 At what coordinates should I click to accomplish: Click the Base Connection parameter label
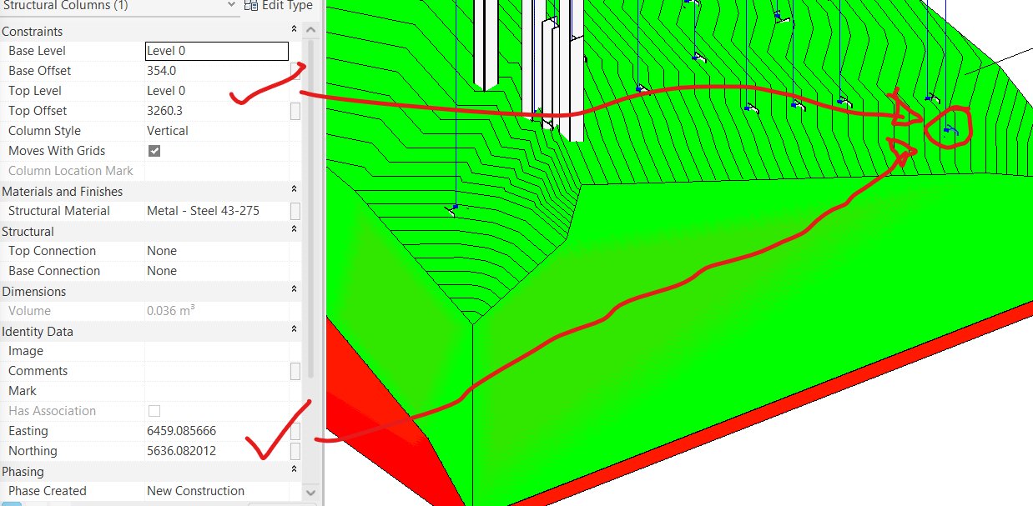54,271
